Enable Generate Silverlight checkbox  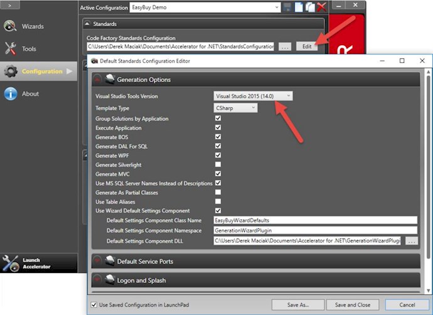point(218,164)
